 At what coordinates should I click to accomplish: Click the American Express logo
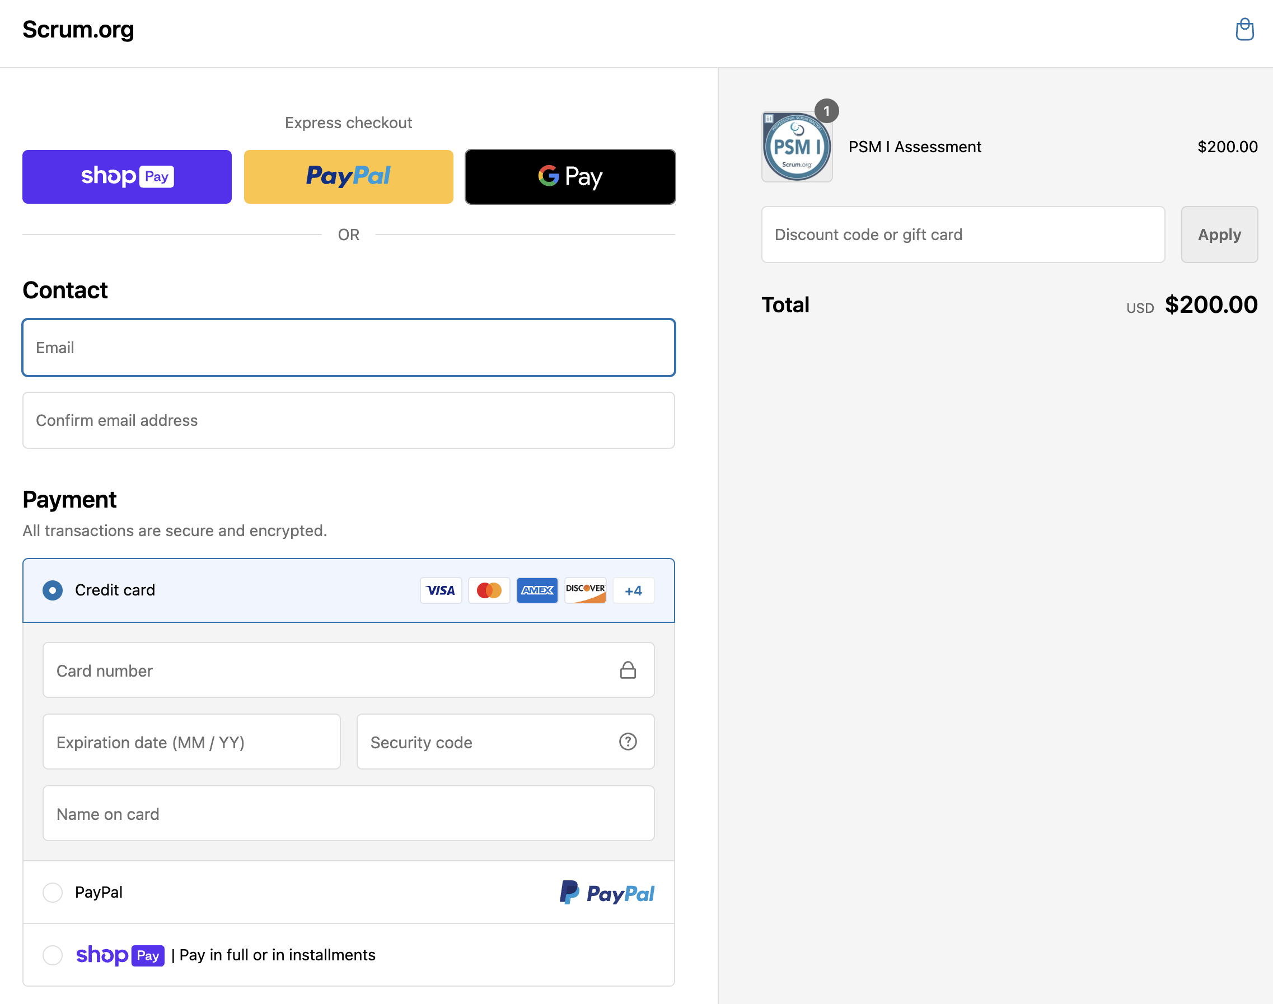537,590
